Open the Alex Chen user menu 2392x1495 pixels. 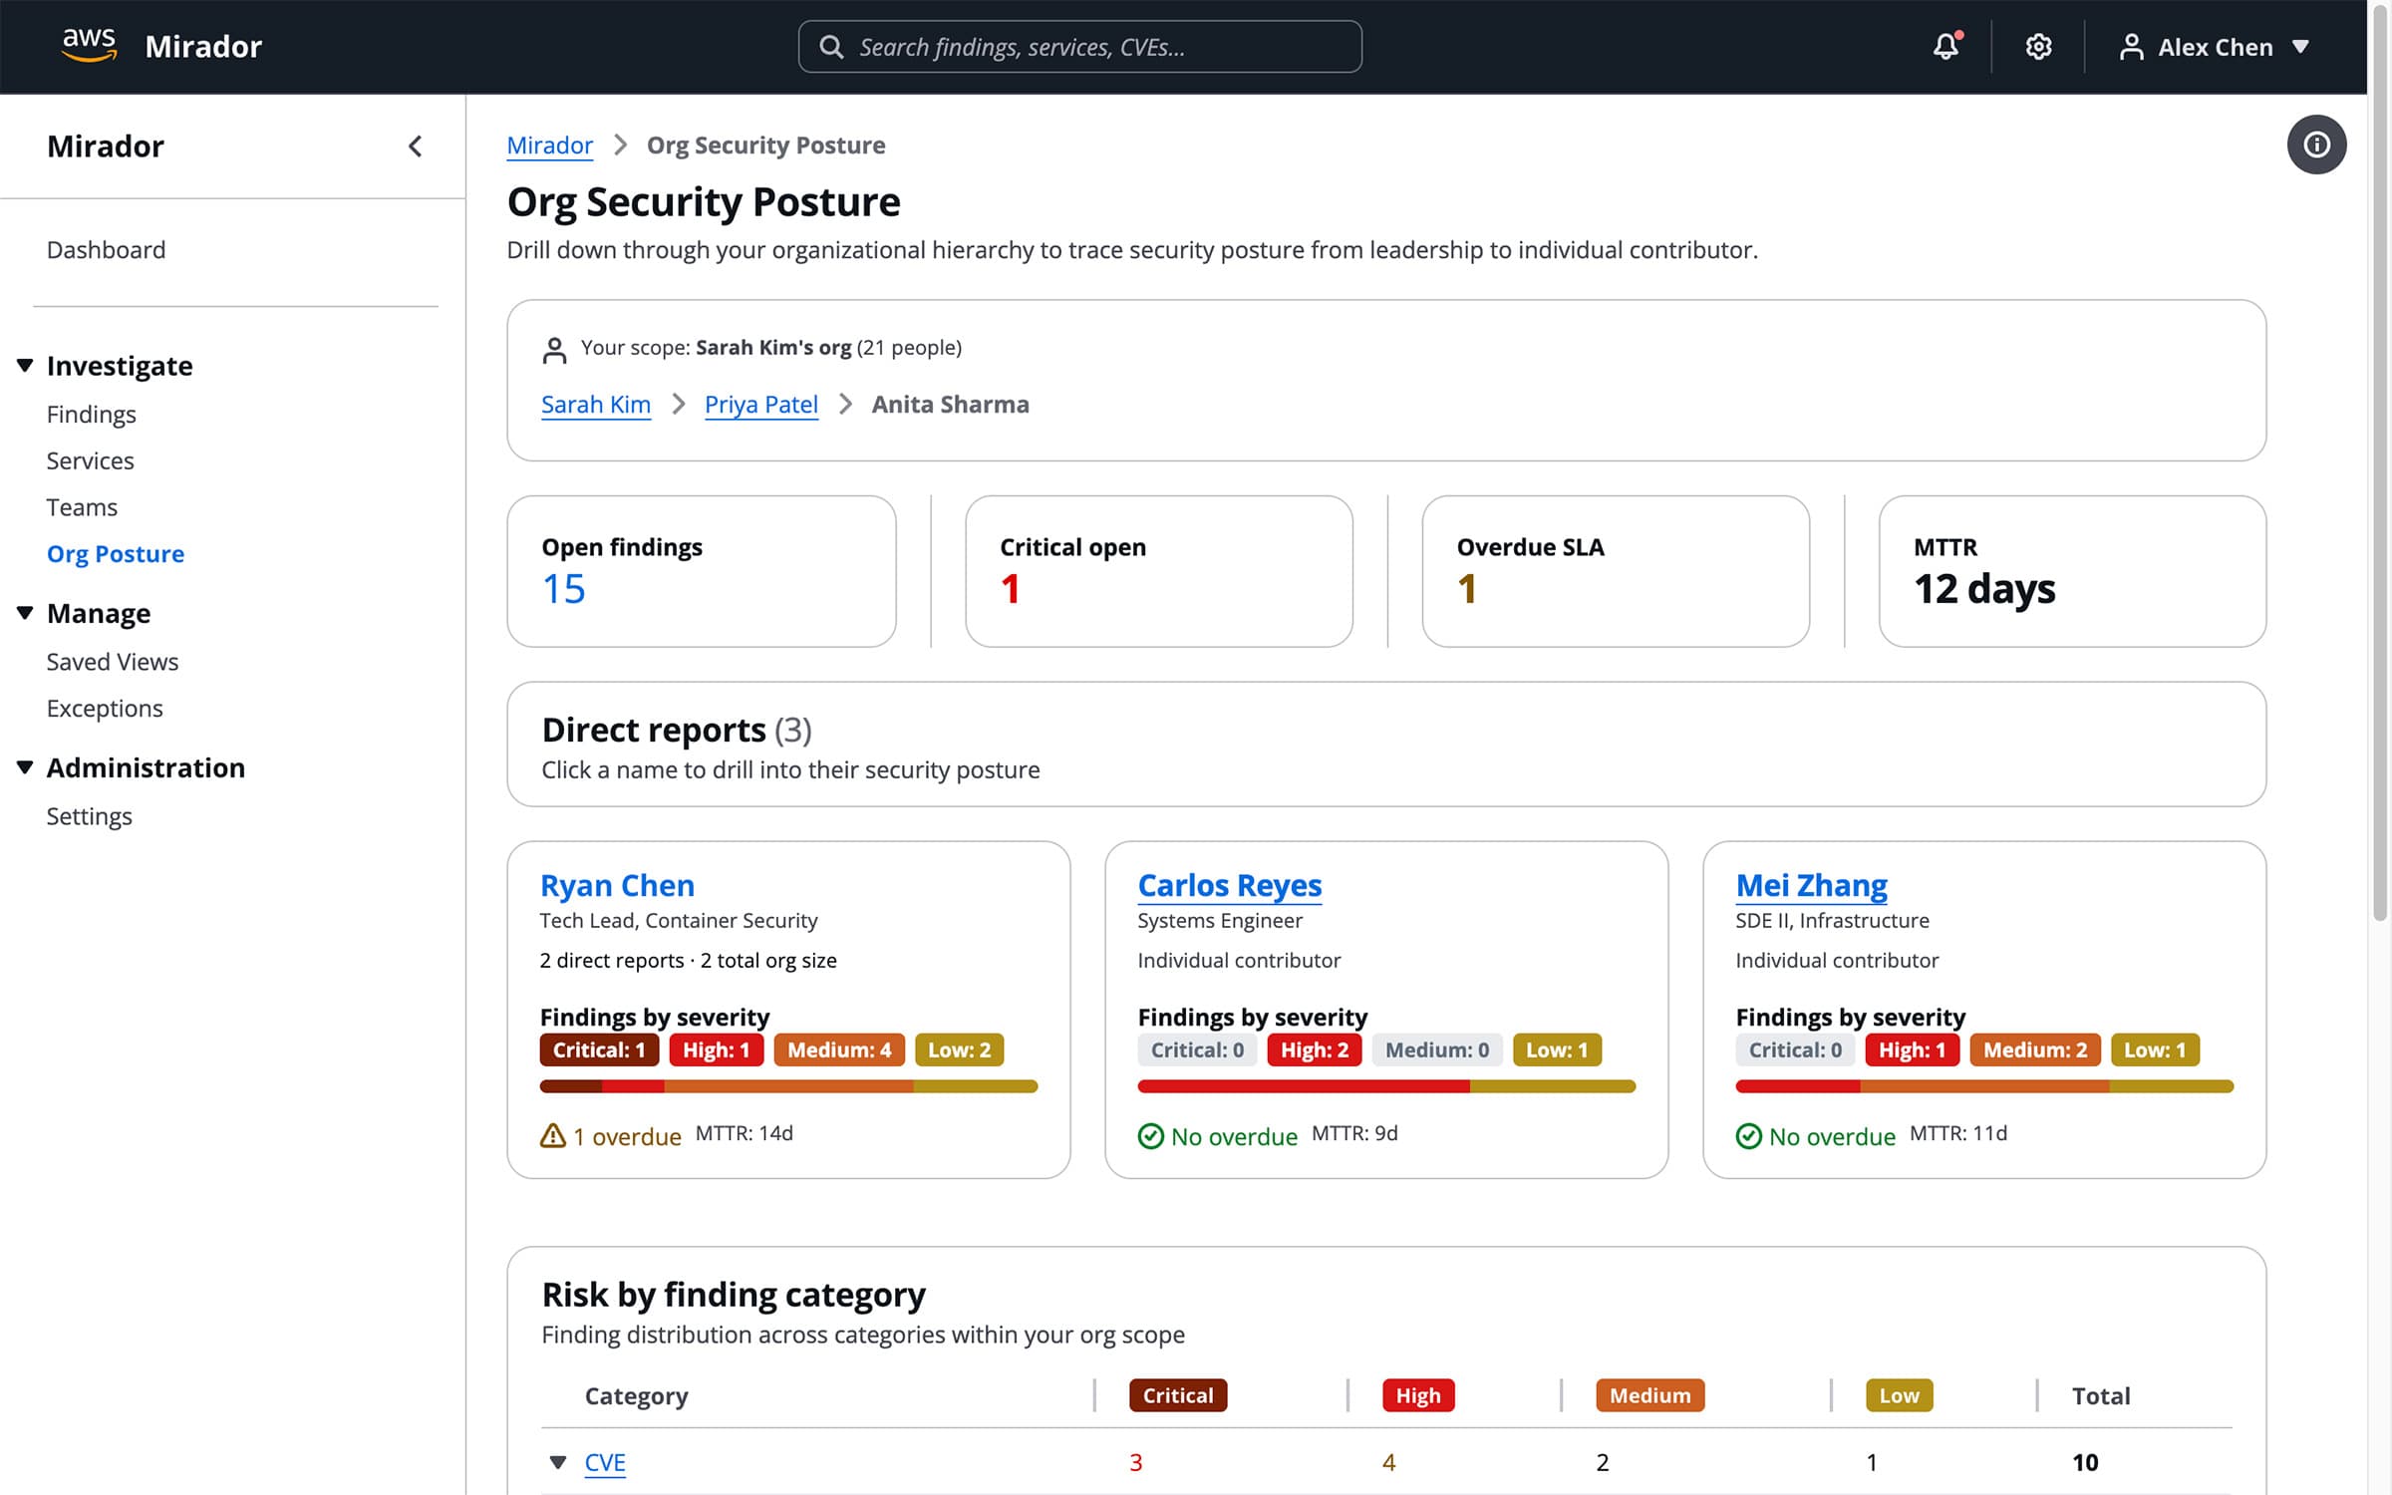tap(2214, 47)
